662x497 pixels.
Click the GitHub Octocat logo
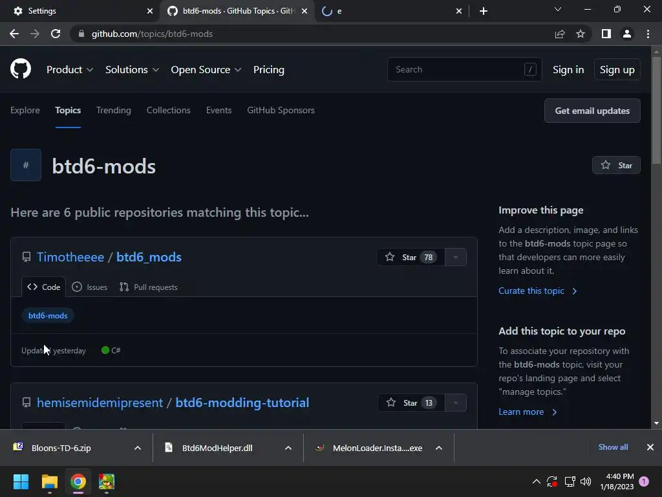pos(20,69)
